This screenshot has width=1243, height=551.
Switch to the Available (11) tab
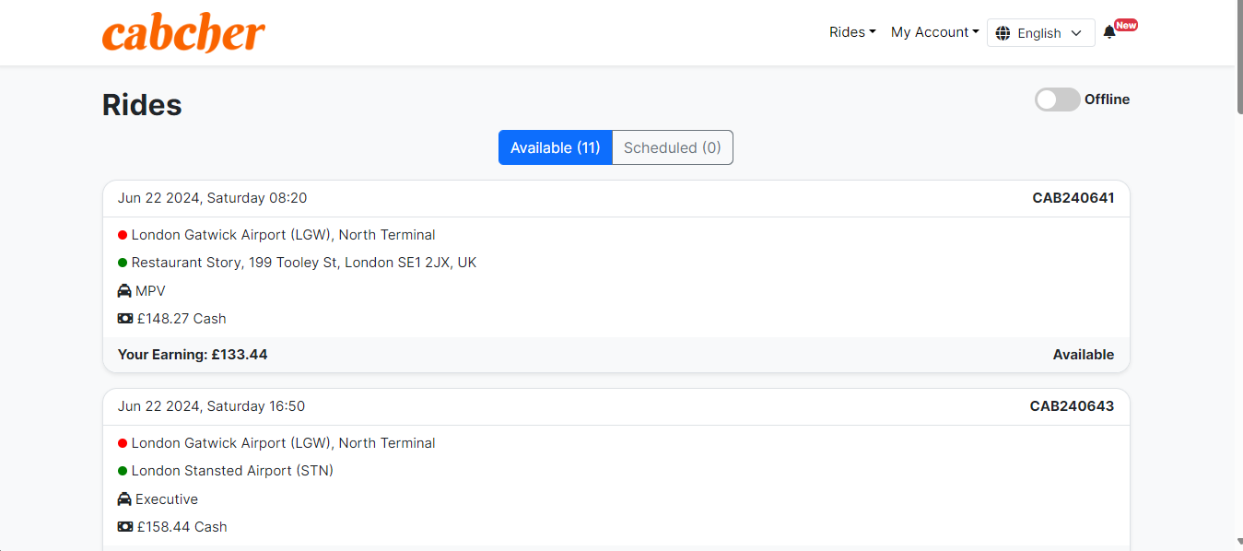pyautogui.click(x=556, y=147)
